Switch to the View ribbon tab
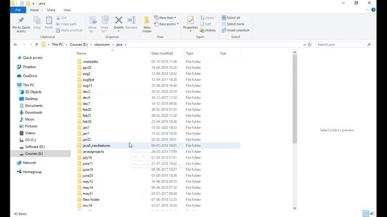Screen dimensions: 387x217 [67, 10]
